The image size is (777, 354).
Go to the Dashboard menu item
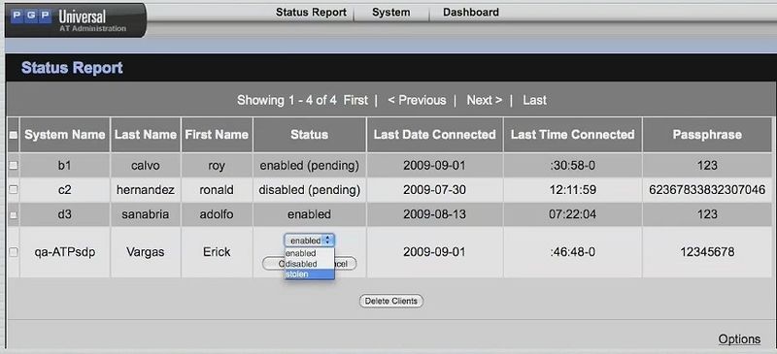[471, 13]
